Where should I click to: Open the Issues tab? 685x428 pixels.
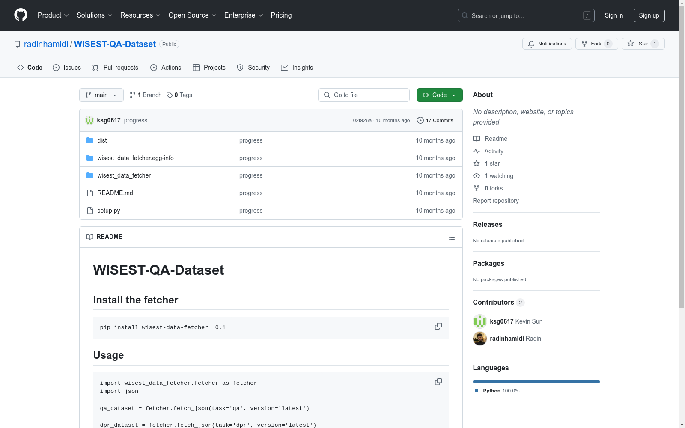67,68
